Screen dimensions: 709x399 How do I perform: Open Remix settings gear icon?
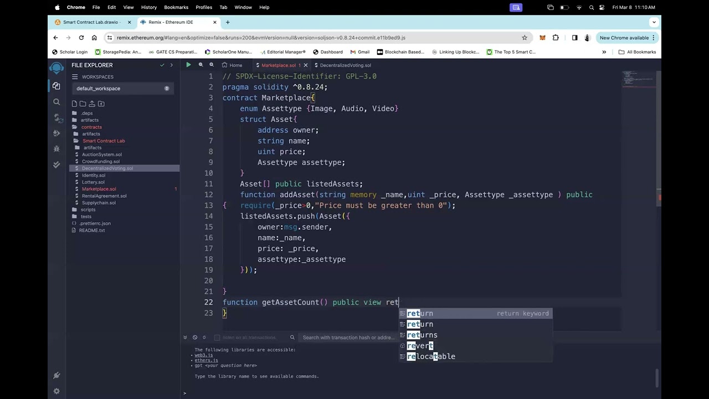(x=56, y=391)
